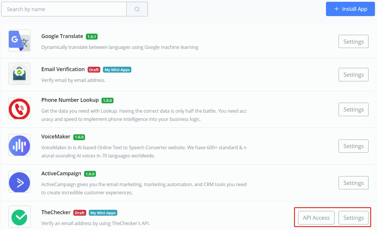377x230 pixels.
Task: Click My Mini-Apps badge on TheChecker
Action: click(103, 213)
